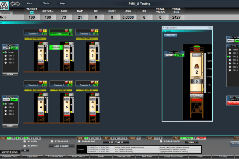The height and width of the screenshot is (159, 239).
Task: Close the Astec Controls popup window
Action: (210, 28)
